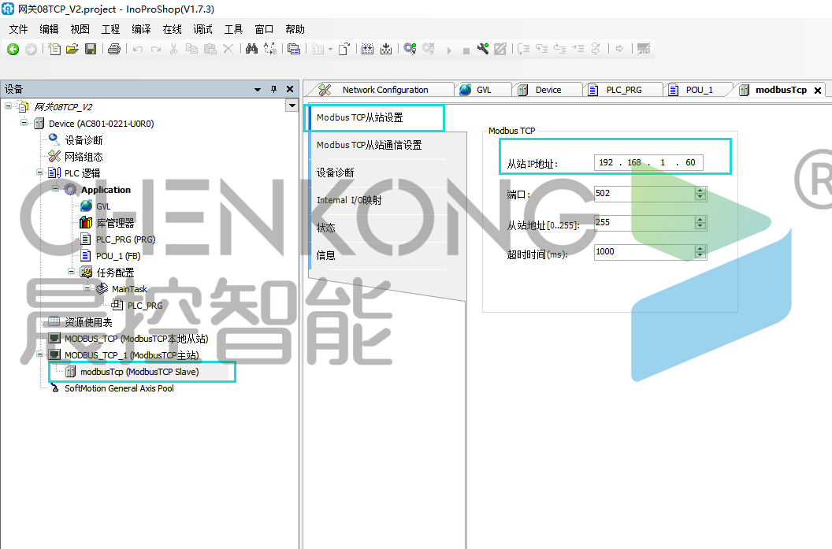832x549 pixels.
Task: Open the 调试 menu
Action: [x=202, y=29]
